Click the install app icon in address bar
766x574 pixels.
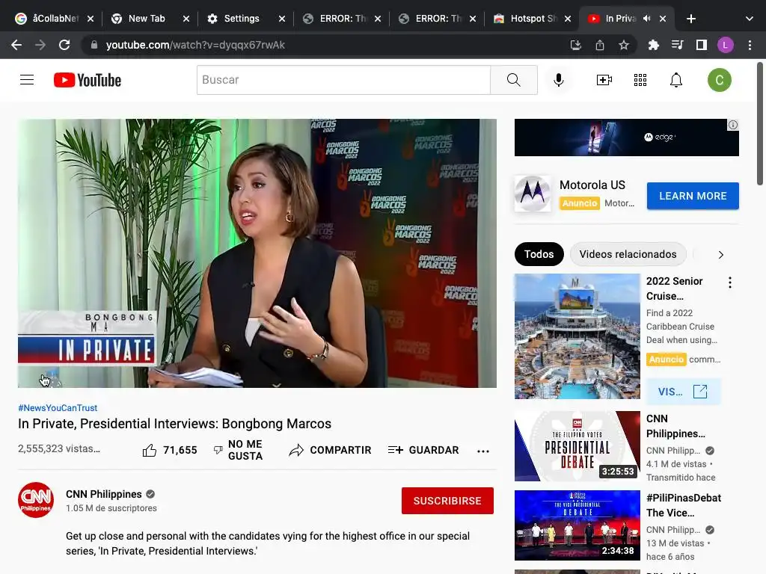click(x=576, y=45)
